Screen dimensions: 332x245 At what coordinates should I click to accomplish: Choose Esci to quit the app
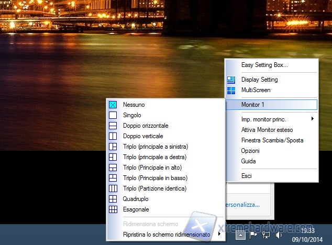pyautogui.click(x=246, y=176)
